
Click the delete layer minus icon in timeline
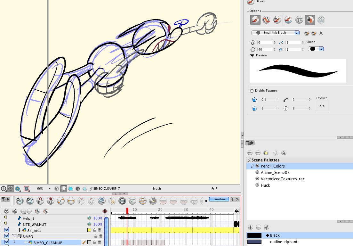tap(29, 211)
